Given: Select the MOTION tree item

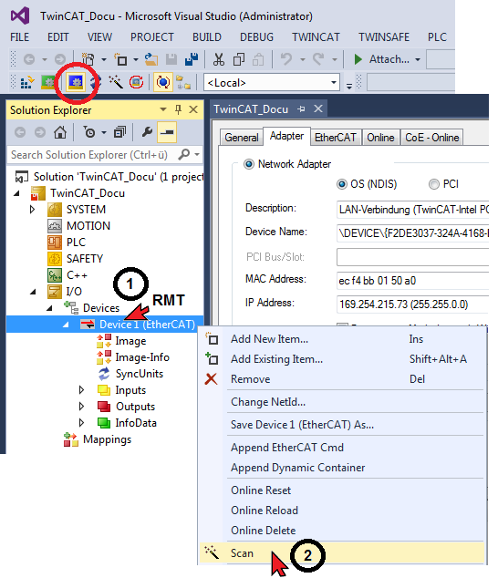Looking at the screenshot, I should coord(88,226).
